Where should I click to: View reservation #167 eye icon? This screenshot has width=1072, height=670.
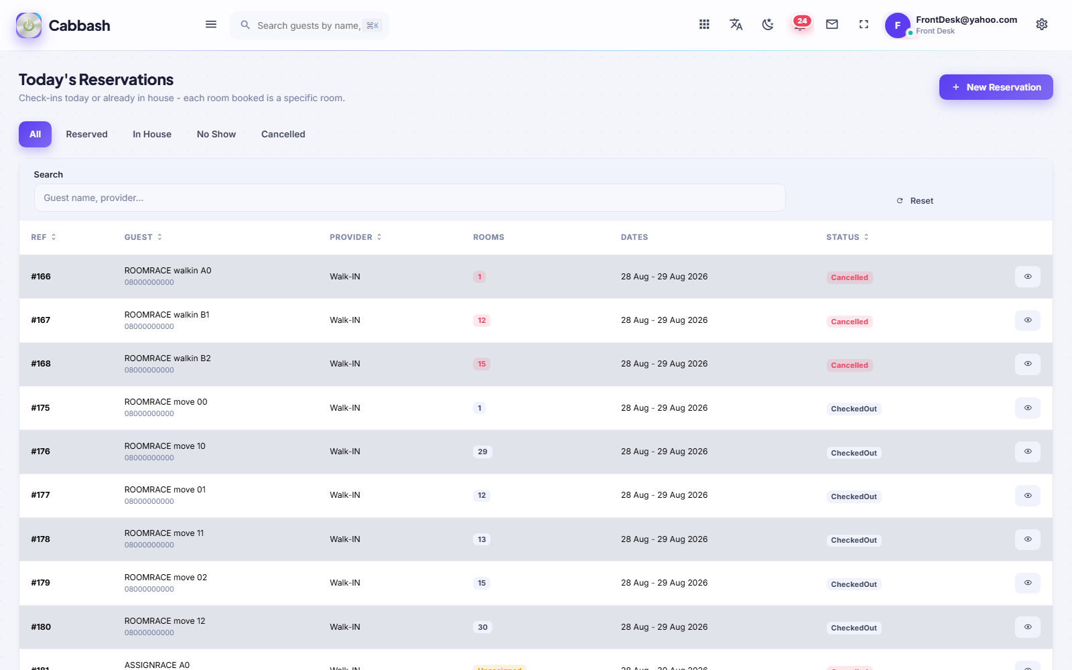(1028, 320)
